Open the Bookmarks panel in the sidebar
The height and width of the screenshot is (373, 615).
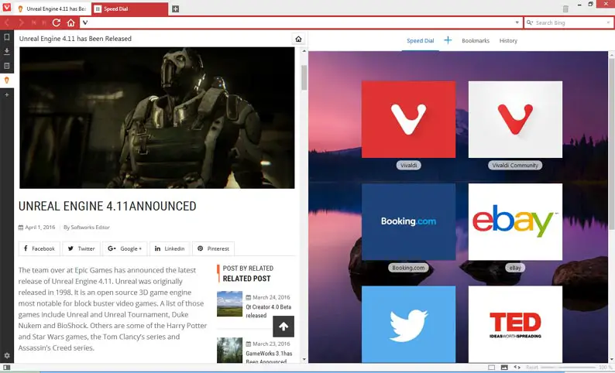coord(7,37)
